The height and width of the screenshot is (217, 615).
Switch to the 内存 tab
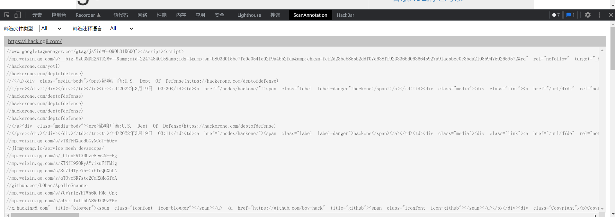point(181,15)
